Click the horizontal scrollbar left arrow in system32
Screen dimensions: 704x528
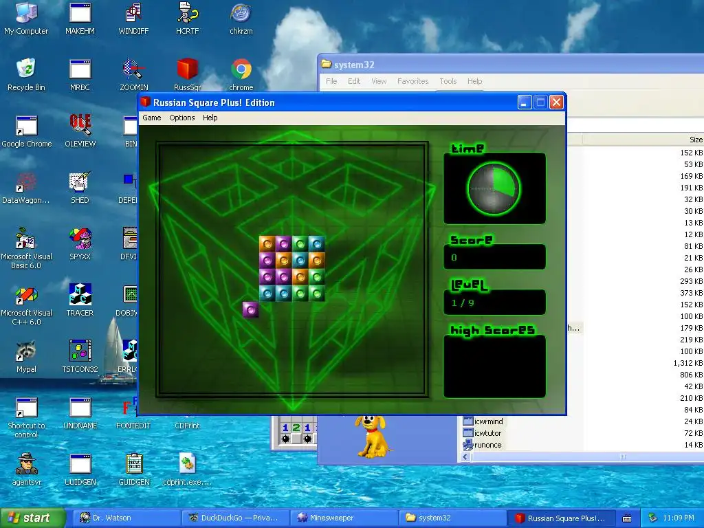coord(465,457)
